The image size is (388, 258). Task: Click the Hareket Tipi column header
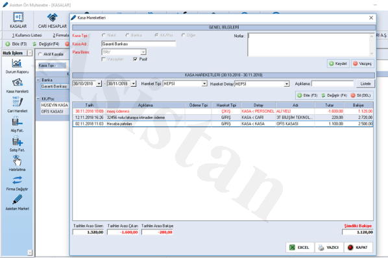tap(226, 105)
